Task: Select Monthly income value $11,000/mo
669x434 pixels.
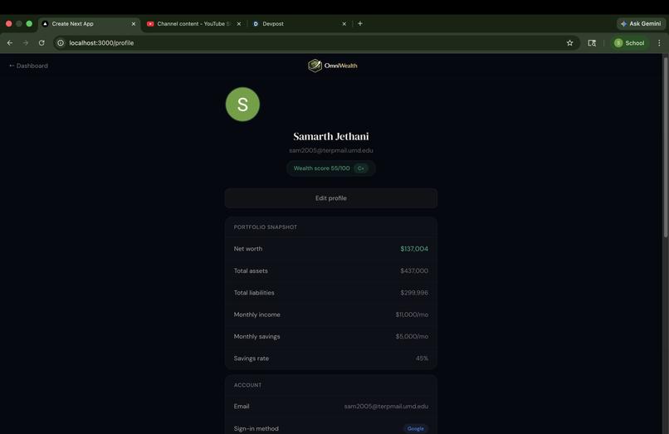Action: (x=412, y=315)
